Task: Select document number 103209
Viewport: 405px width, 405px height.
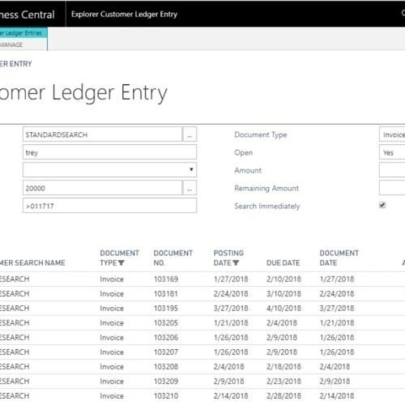Action: click(x=166, y=381)
